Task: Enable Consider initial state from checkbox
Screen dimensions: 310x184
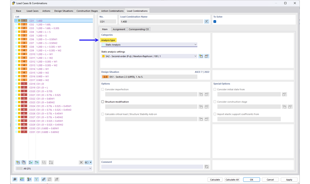Action: click(215, 89)
